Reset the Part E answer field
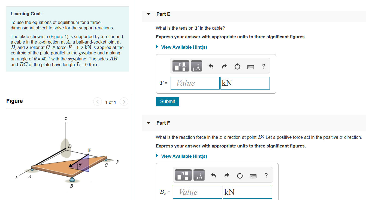The image size is (366, 200). (x=237, y=66)
